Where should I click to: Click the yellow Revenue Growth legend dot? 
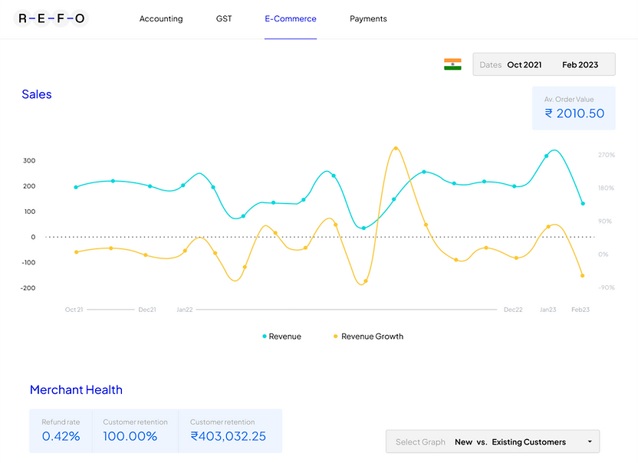(x=335, y=336)
